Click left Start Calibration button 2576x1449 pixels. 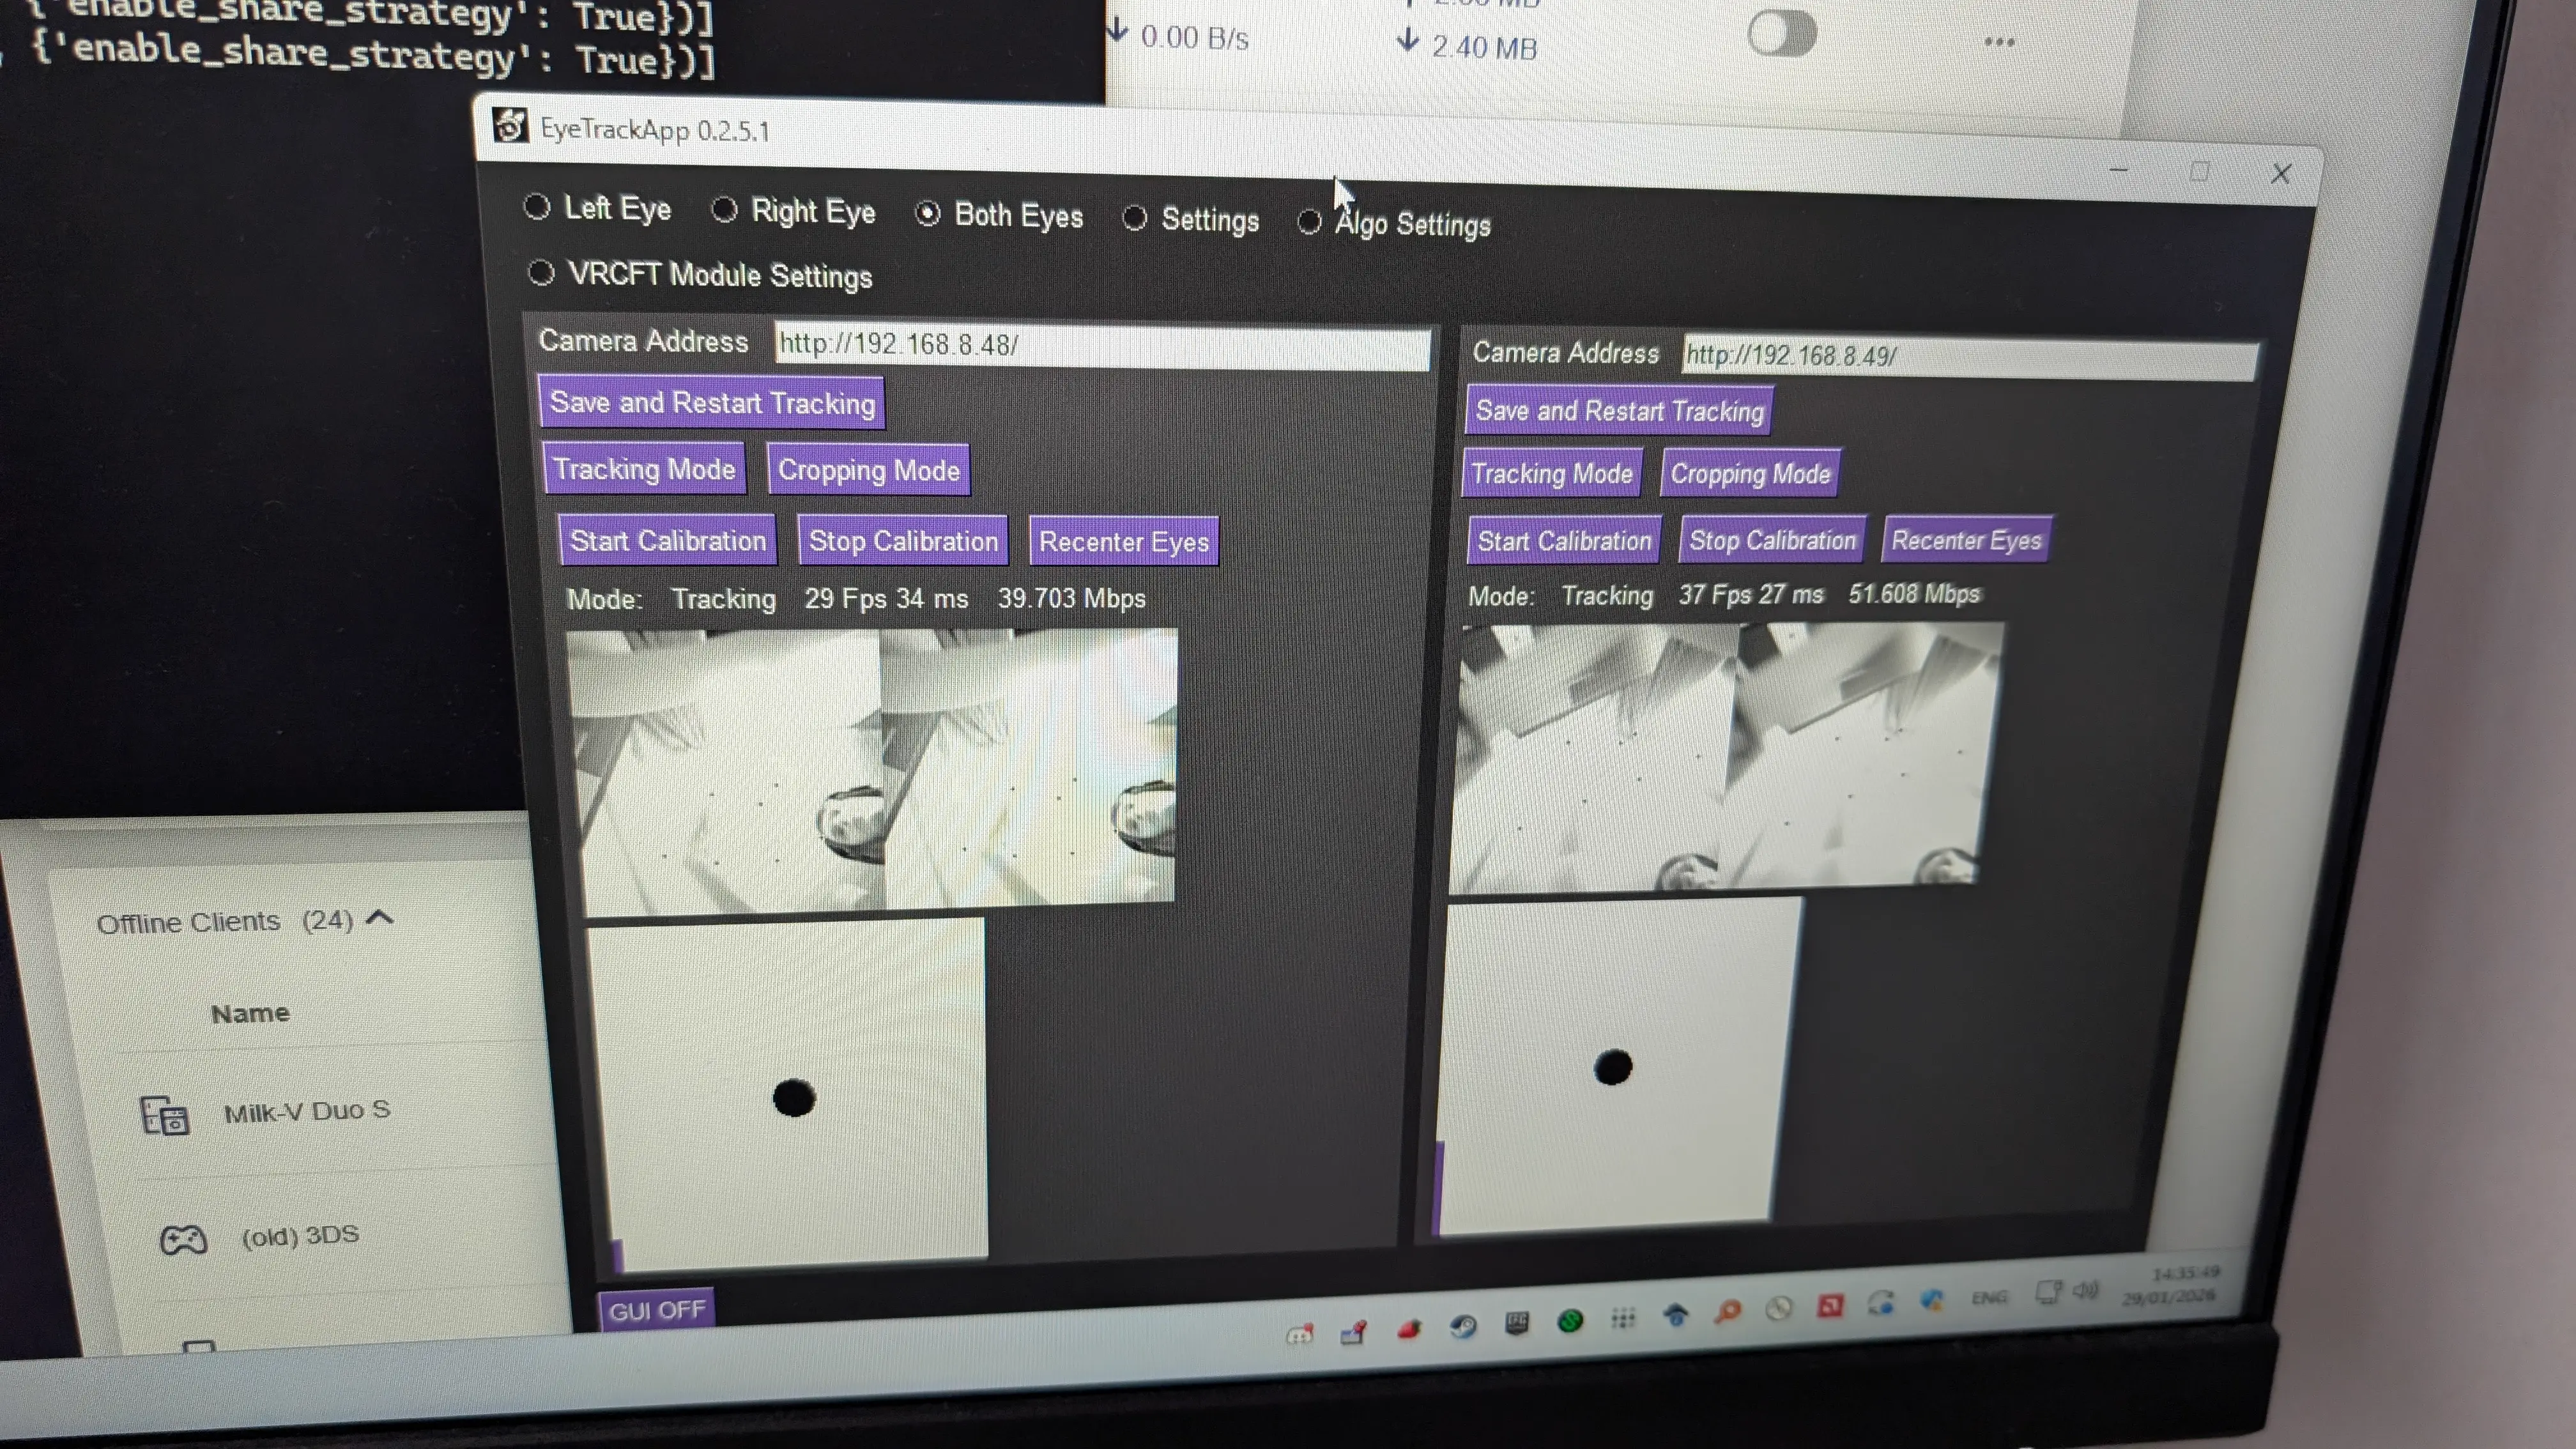click(x=667, y=541)
